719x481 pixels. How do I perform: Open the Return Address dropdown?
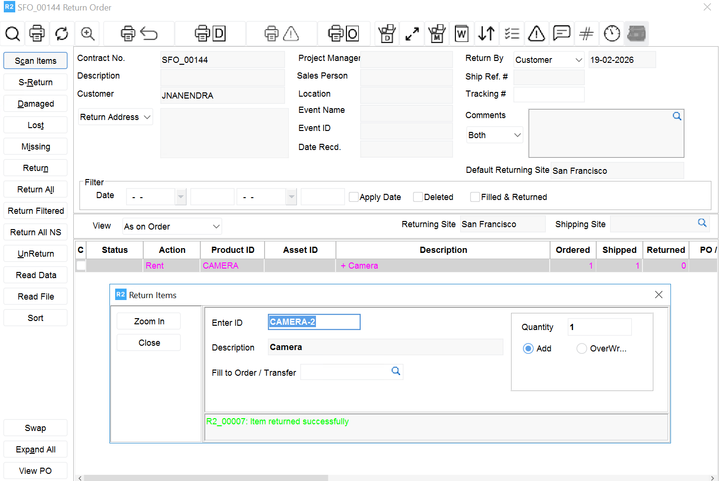(x=115, y=117)
